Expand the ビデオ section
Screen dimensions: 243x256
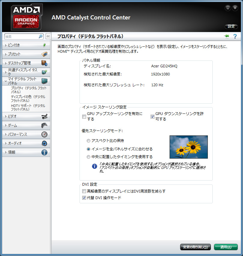point(26,116)
